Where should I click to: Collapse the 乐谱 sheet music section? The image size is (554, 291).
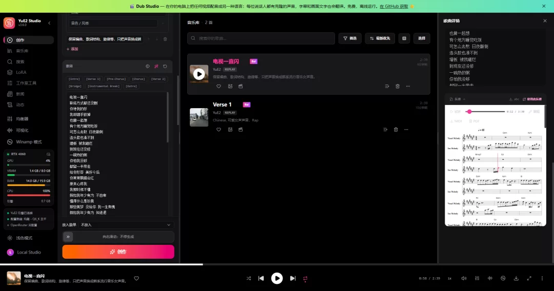coord(457,99)
